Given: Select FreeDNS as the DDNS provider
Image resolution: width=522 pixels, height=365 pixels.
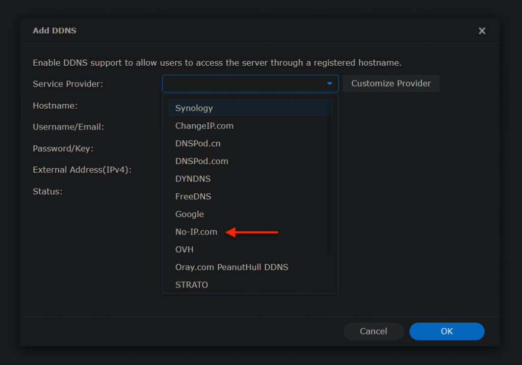Looking at the screenshot, I should point(193,197).
